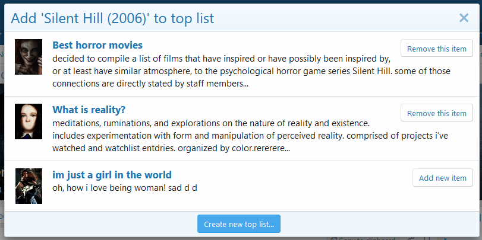Click the 'meditations, ruminations, and explorations' description line

click(x=211, y=123)
